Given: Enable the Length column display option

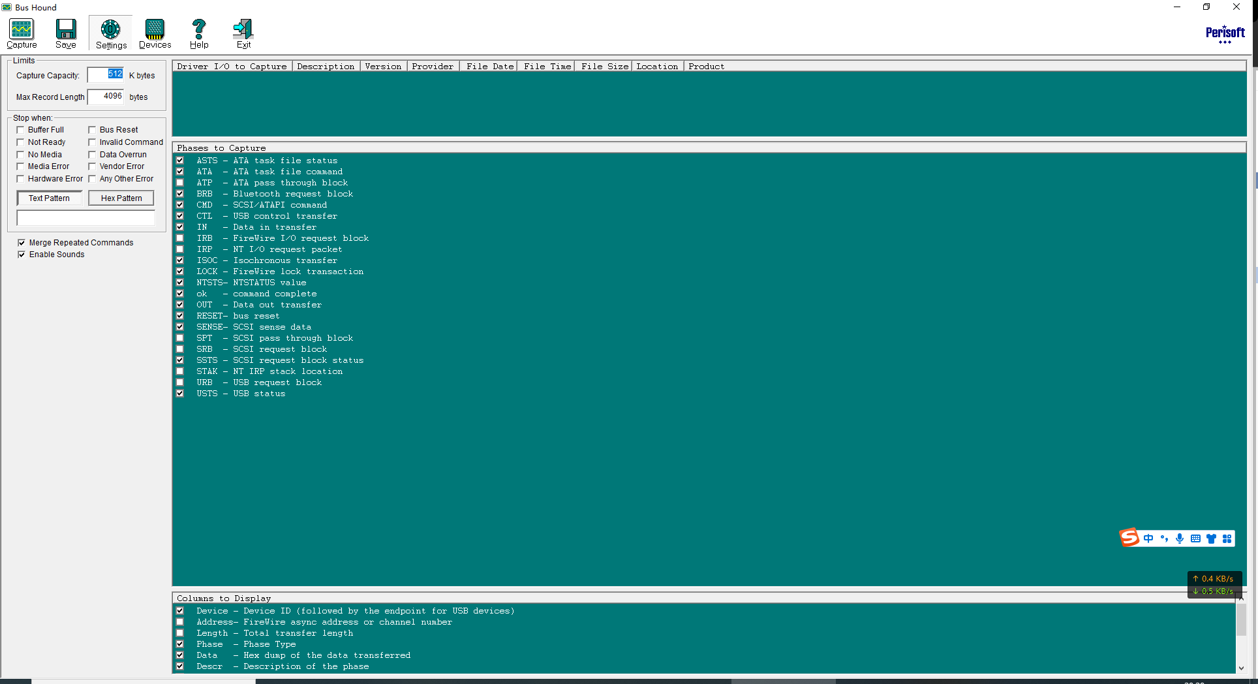Looking at the screenshot, I should [179, 633].
